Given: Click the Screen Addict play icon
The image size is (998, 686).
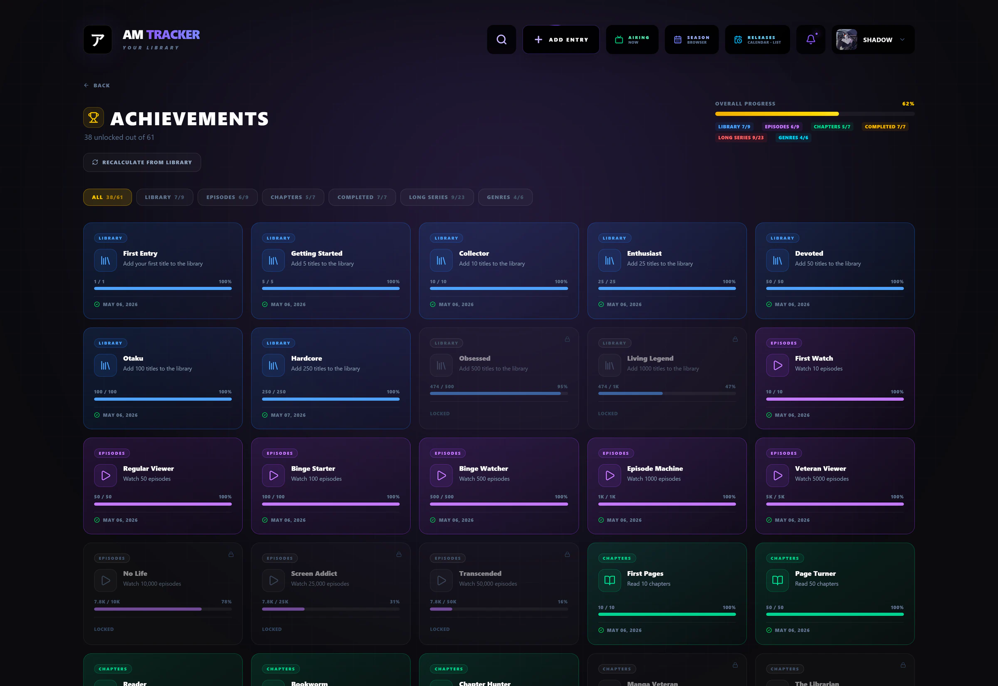Looking at the screenshot, I should (273, 580).
